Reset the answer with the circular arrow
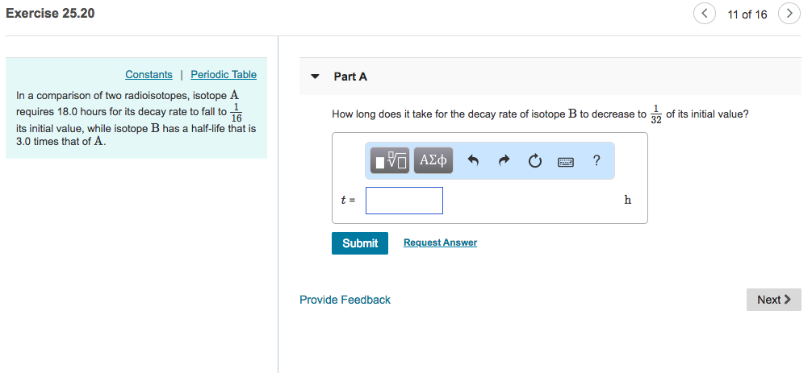The width and height of the screenshot is (812, 373). (534, 161)
